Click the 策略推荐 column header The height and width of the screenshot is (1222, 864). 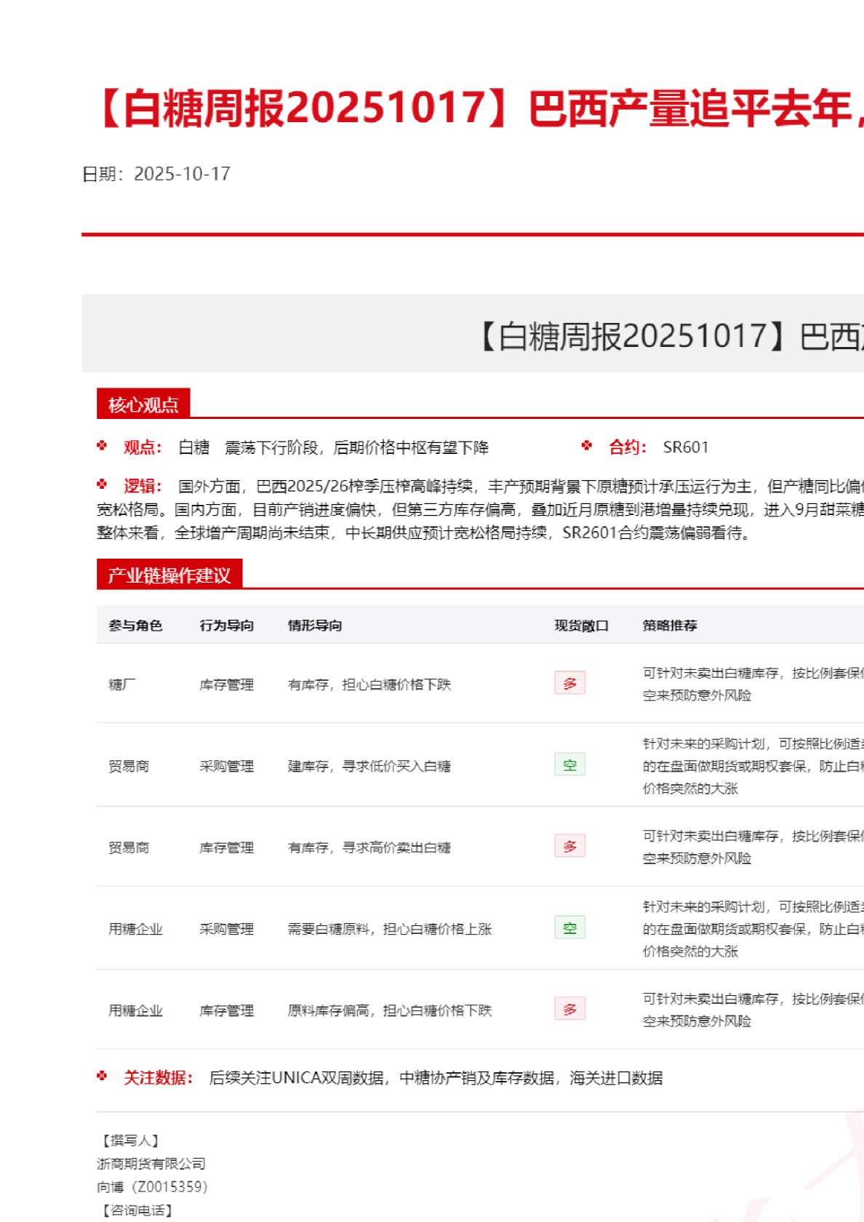click(669, 626)
